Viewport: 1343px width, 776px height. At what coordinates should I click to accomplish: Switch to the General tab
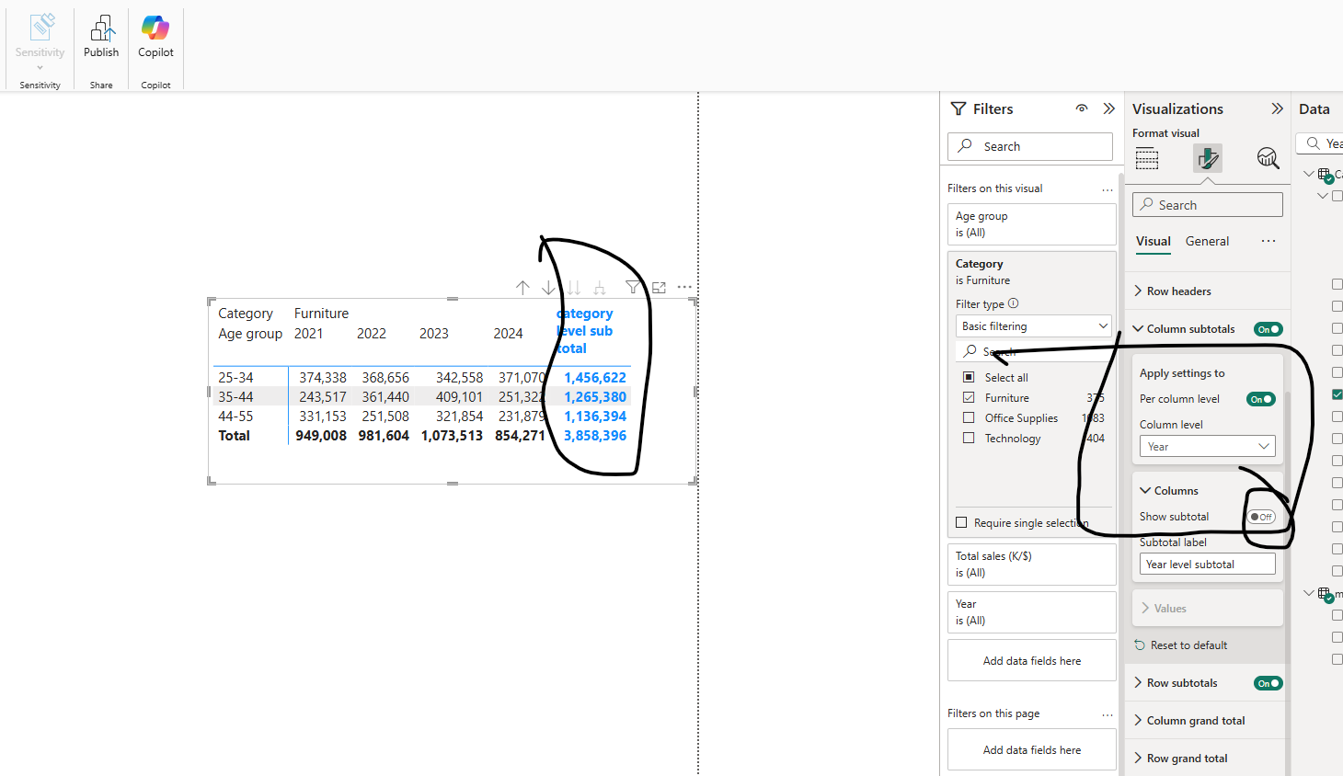pos(1207,241)
